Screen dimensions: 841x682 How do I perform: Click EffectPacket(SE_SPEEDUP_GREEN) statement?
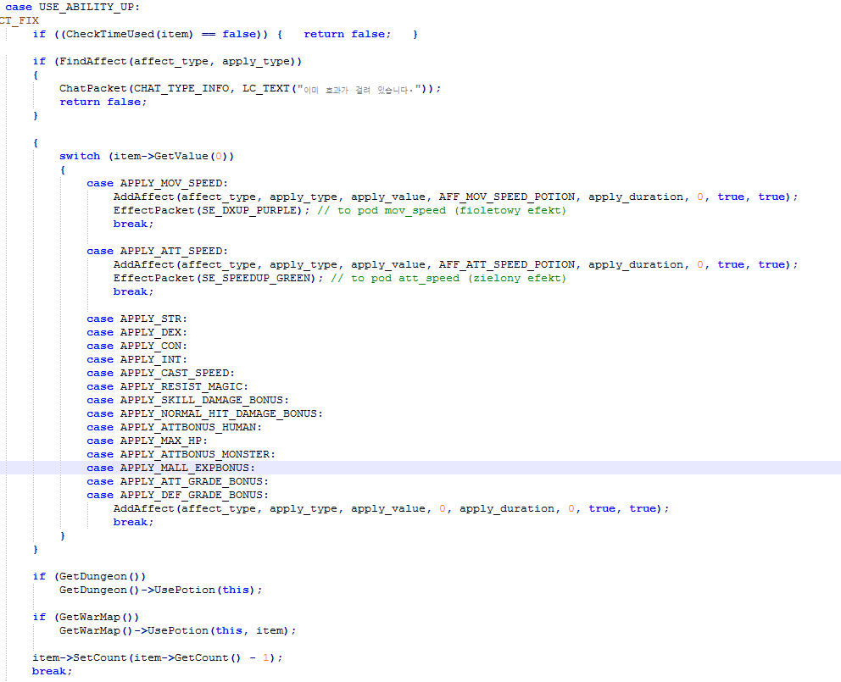(x=218, y=278)
